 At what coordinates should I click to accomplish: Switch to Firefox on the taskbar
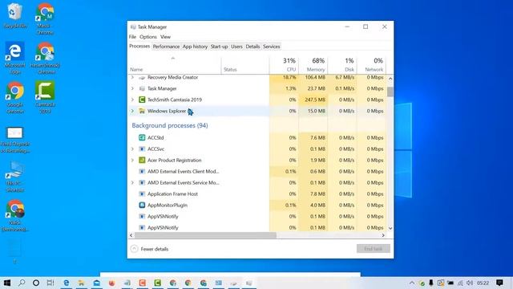pos(112,283)
